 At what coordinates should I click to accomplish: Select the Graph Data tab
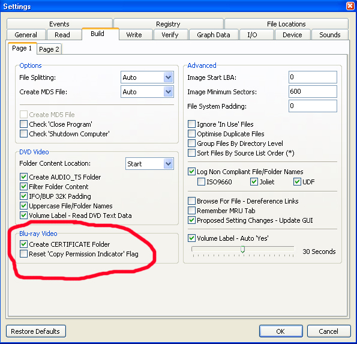tap(214, 35)
